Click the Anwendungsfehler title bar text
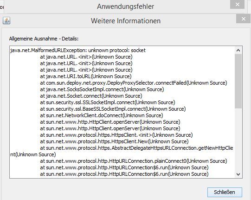Viewport: 251px width, 200px height. point(125,7)
